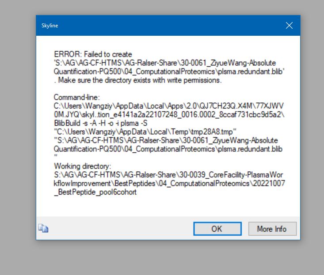Click the 'Working directory:' label

pos(82,166)
